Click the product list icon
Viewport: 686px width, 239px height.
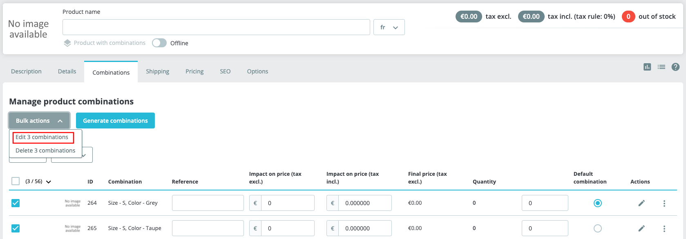pyautogui.click(x=661, y=67)
